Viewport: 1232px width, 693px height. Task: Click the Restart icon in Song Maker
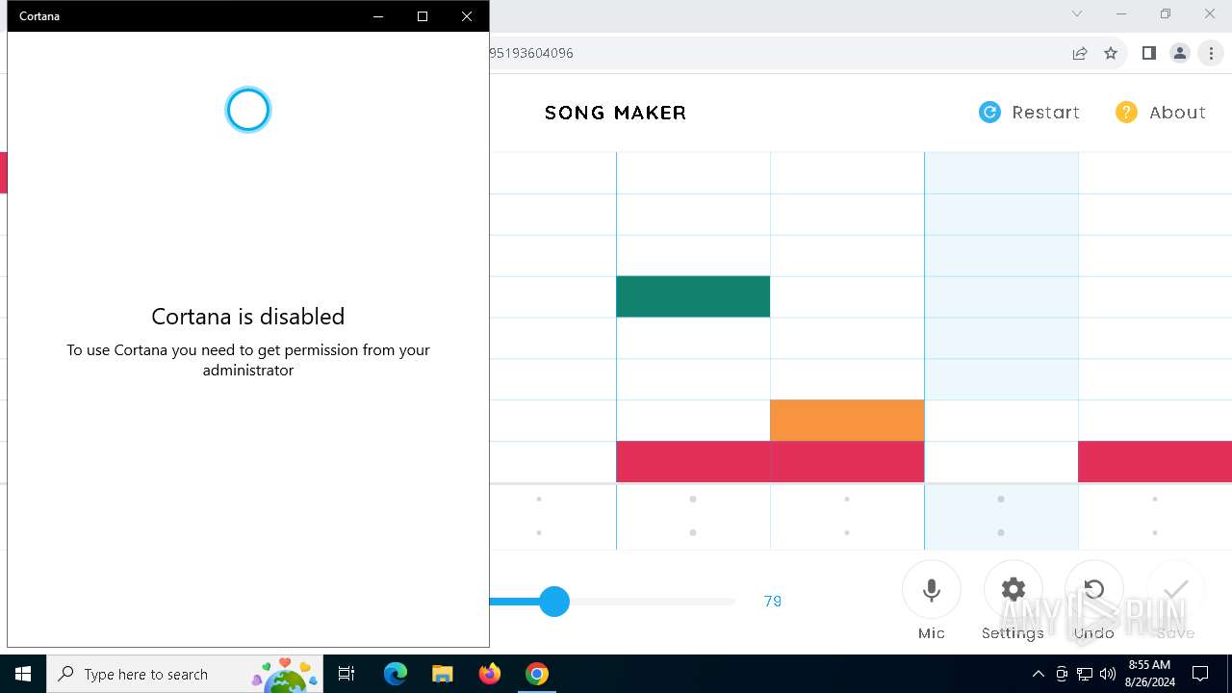(x=989, y=113)
